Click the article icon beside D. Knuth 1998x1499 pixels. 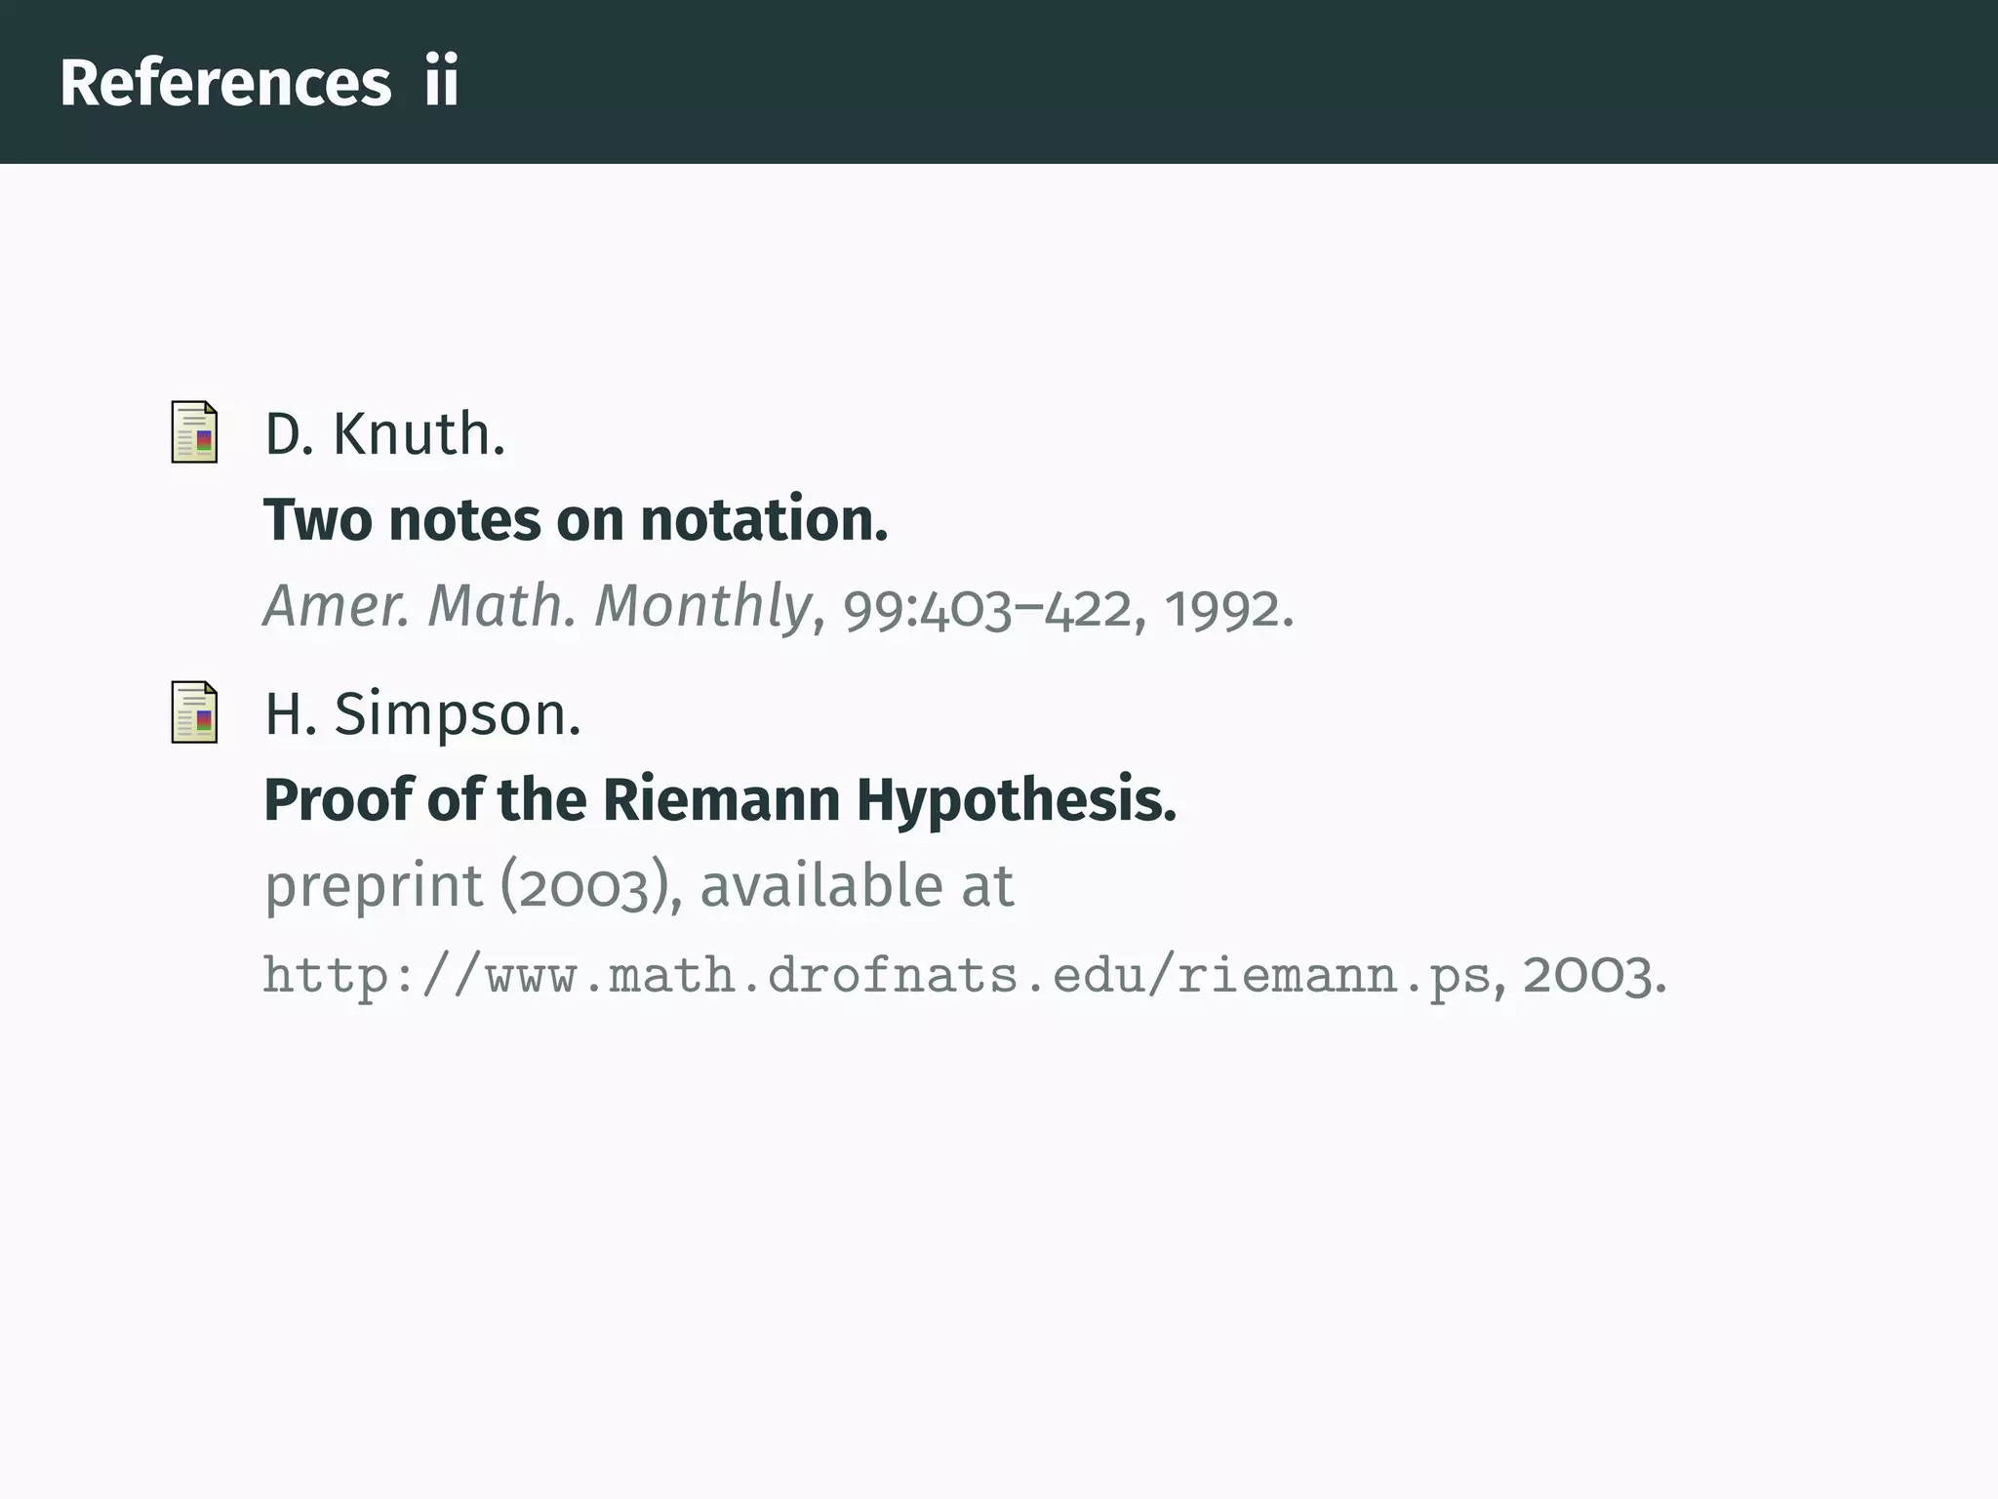click(194, 431)
